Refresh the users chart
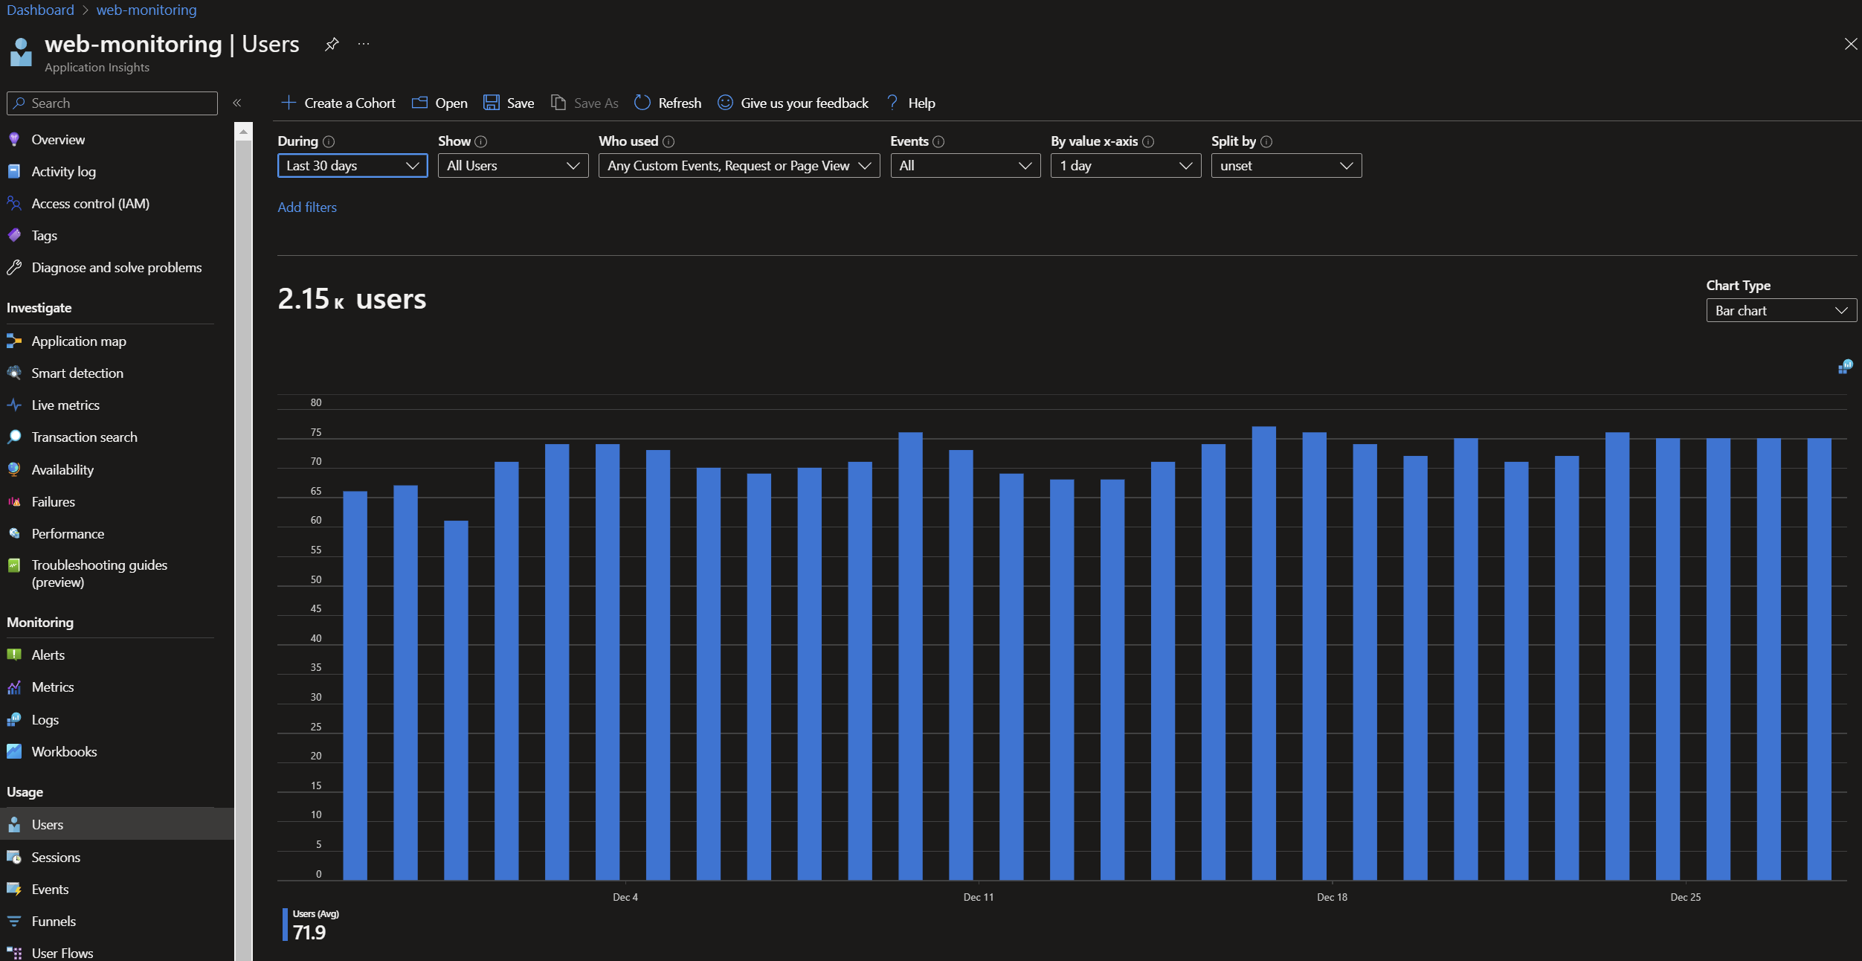 [x=667, y=103]
